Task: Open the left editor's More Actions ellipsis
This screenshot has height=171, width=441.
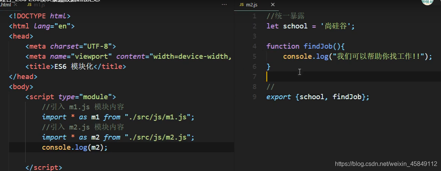Action: pos(224,5)
